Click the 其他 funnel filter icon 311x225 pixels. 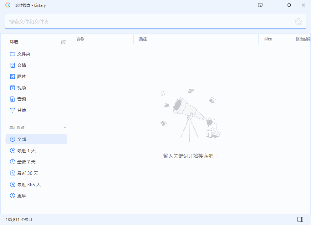13,110
